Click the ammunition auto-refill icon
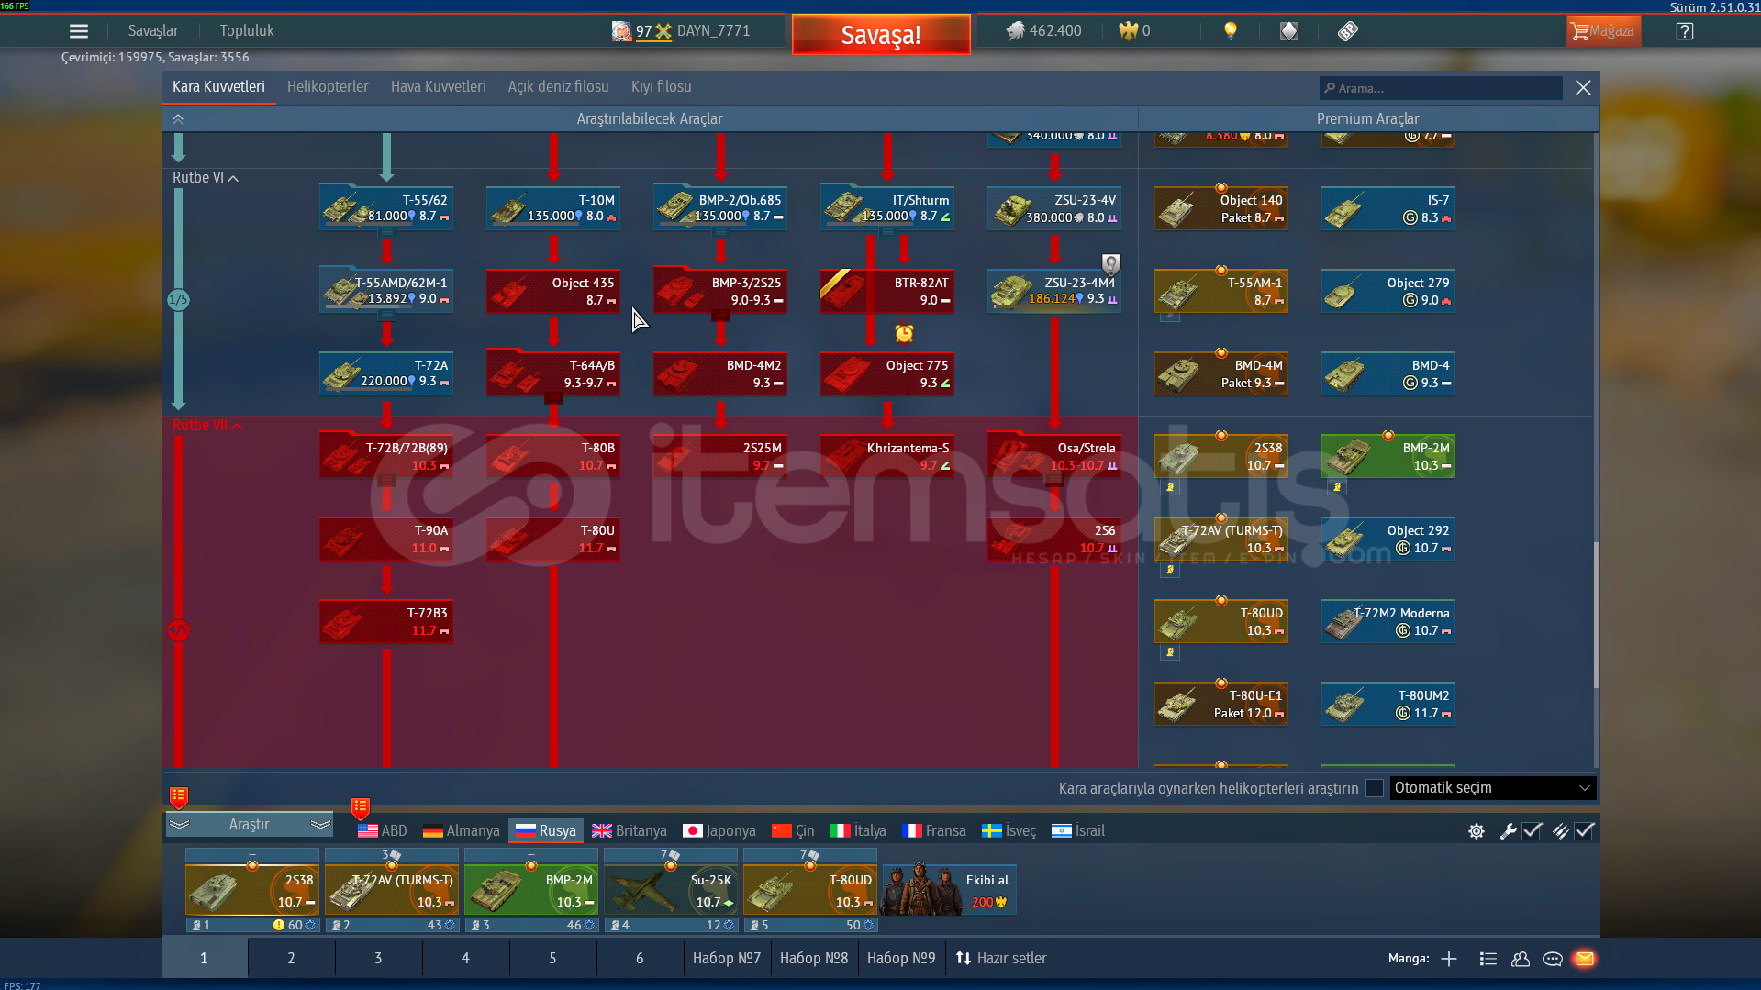The width and height of the screenshot is (1761, 990). [x=1560, y=831]
